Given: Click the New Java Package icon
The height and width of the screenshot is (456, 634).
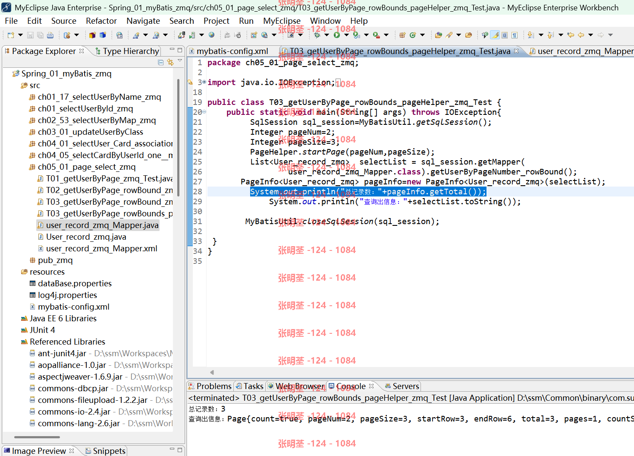Looking at the screenshot, I should click(x=402, y=35).
